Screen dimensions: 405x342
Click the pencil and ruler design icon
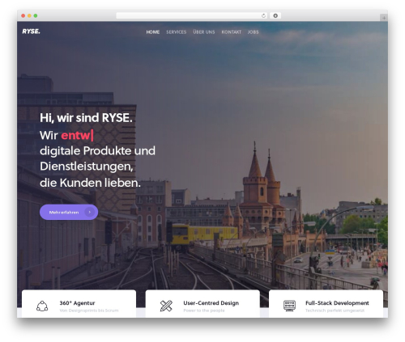166,306
